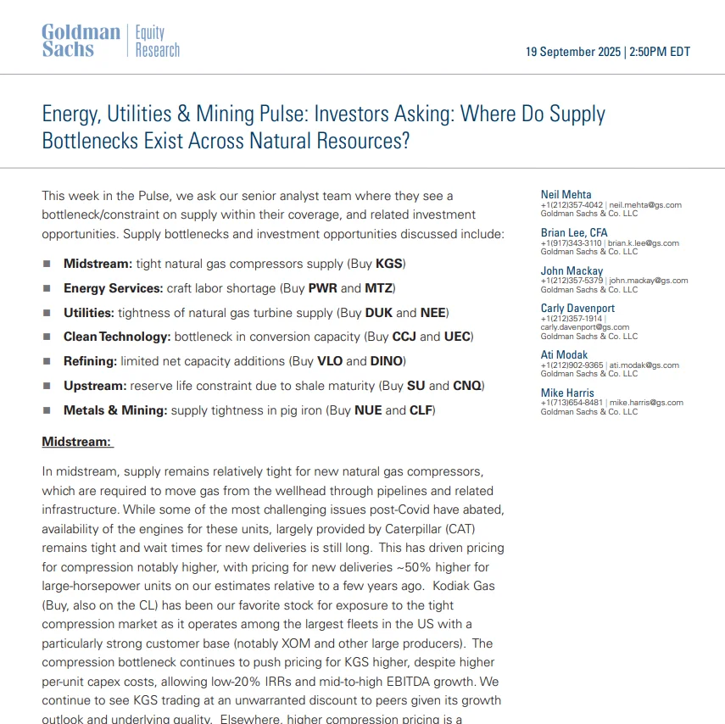The height and width of the screenshot is (724, 725).
Task: Click the 'Energy Services:' bullet label
Action: tap(114, 288)
